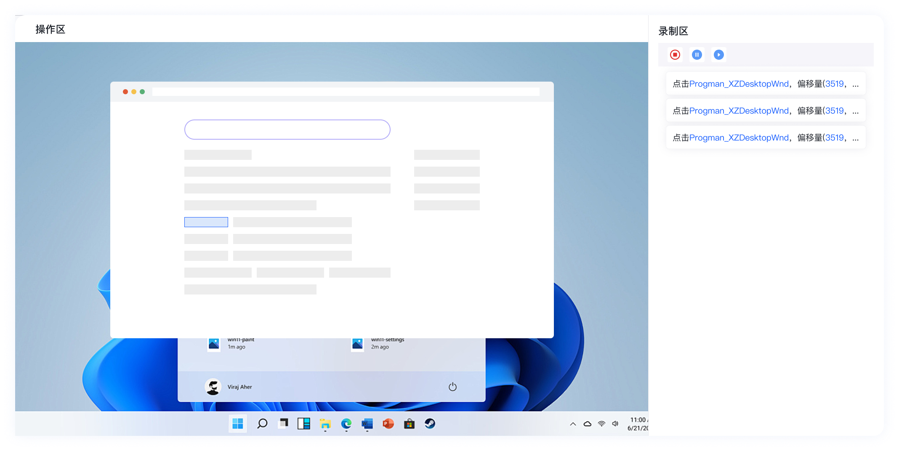Viewport: 899px width, 451px height.
Task: Click the power button in Start menu
Action: point(452,387)
